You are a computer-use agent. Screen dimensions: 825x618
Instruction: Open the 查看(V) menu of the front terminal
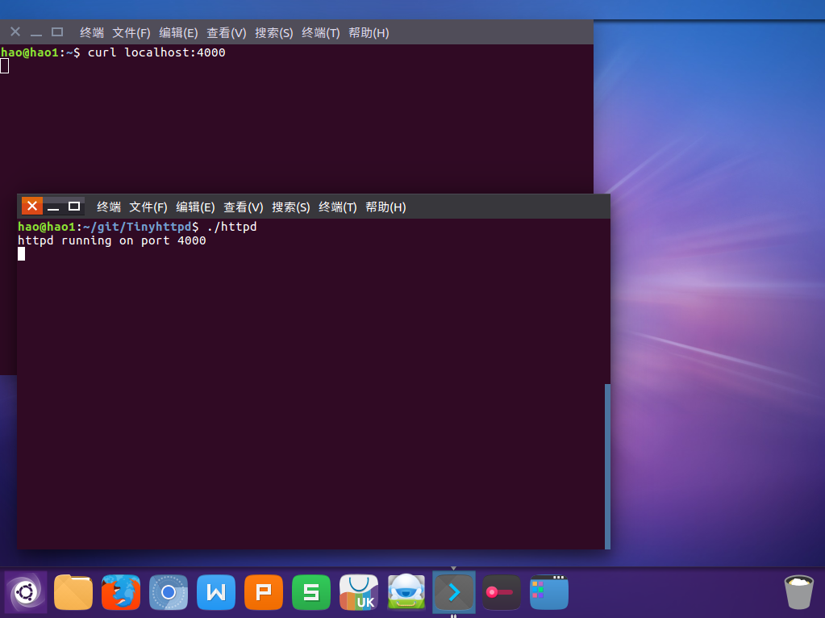pos(244,207)
